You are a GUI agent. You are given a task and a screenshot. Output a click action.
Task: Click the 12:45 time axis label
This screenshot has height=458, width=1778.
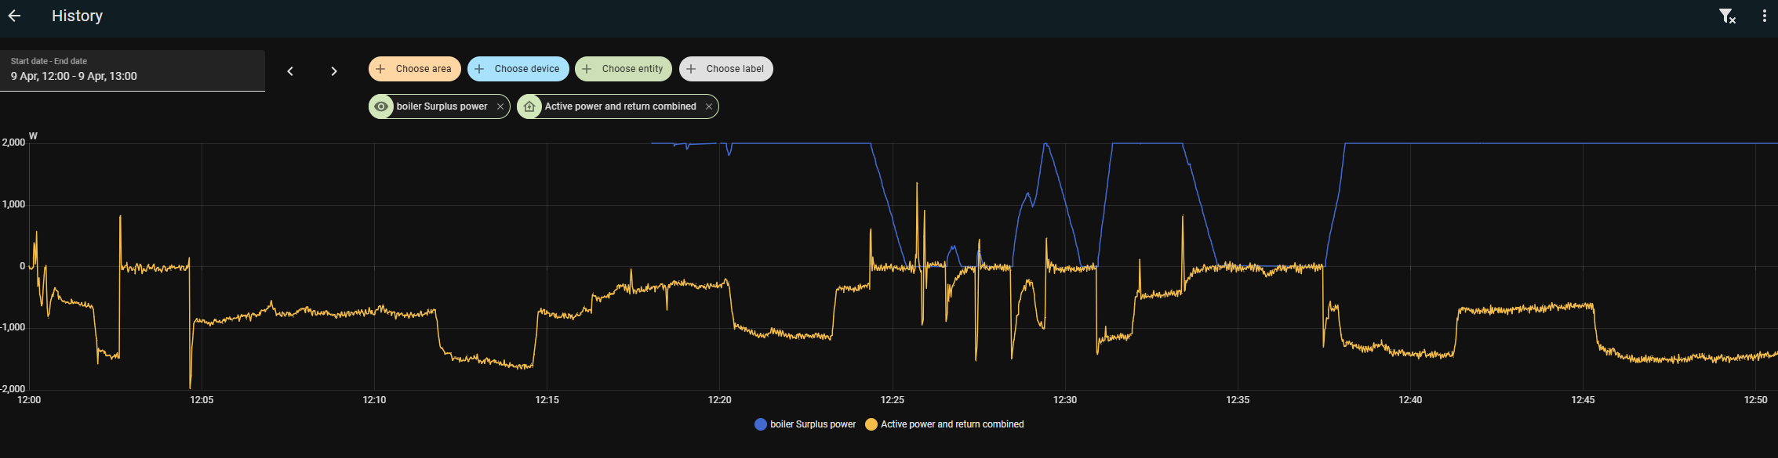[1583, 400]
